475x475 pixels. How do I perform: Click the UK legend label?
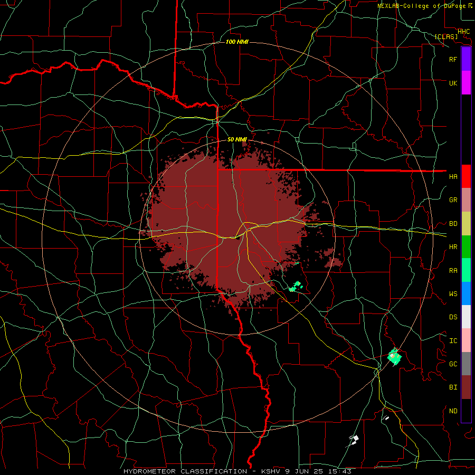click(453, 83)
